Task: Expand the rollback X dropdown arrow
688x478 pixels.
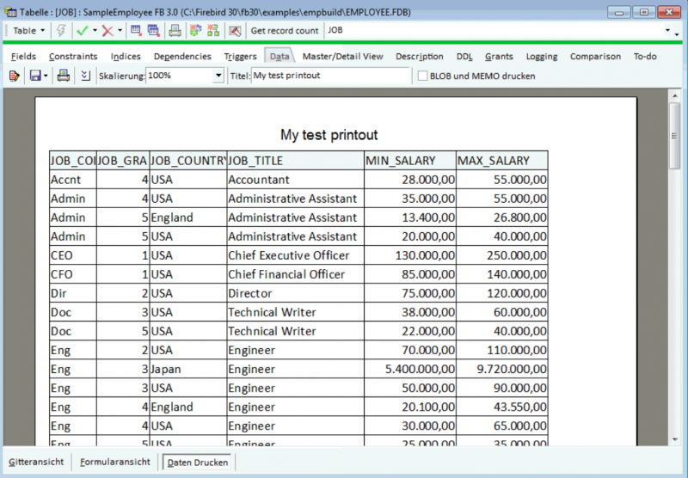Action: pyautogui.click(x=120, y=31)
